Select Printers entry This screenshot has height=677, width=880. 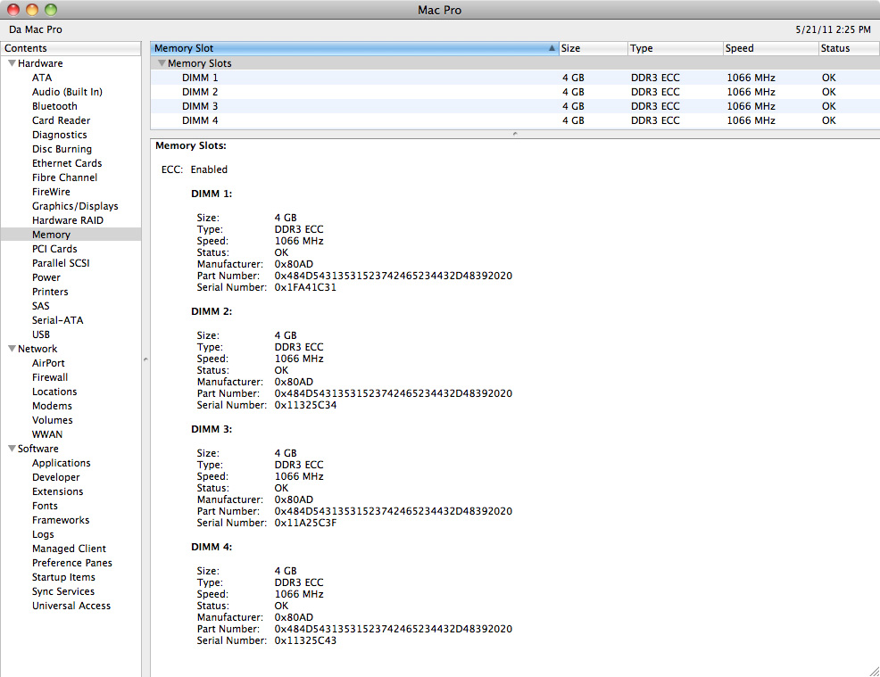tap(50, 292)
